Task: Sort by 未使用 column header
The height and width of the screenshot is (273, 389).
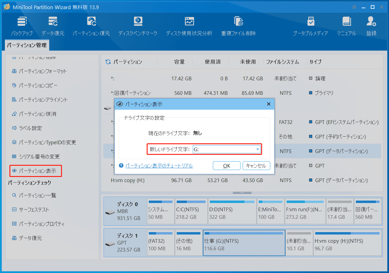Action: 248,62
